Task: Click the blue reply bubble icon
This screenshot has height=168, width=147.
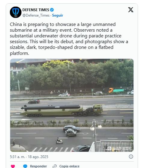Action: tap(25, 166)
